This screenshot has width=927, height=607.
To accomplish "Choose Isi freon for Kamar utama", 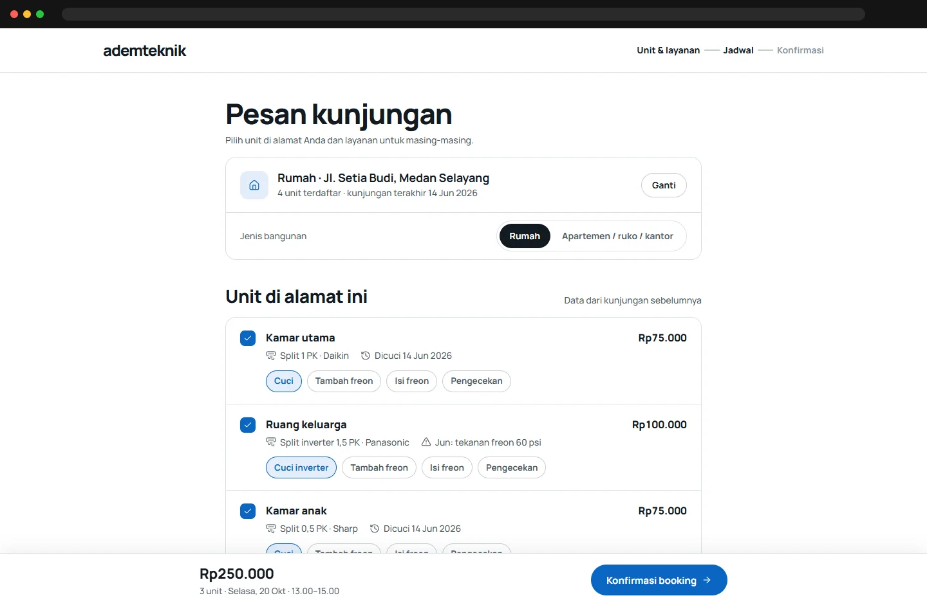I will pos(412,381).
